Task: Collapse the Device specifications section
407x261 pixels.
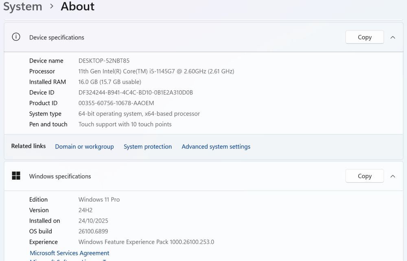Action: click(x=393, y=37)
